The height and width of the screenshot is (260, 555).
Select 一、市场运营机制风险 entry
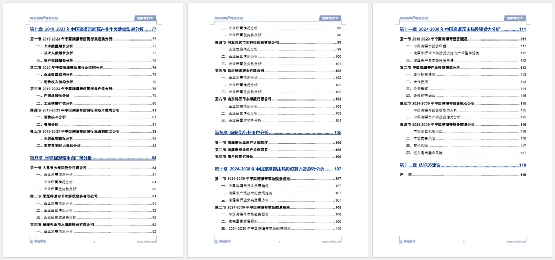466,131
